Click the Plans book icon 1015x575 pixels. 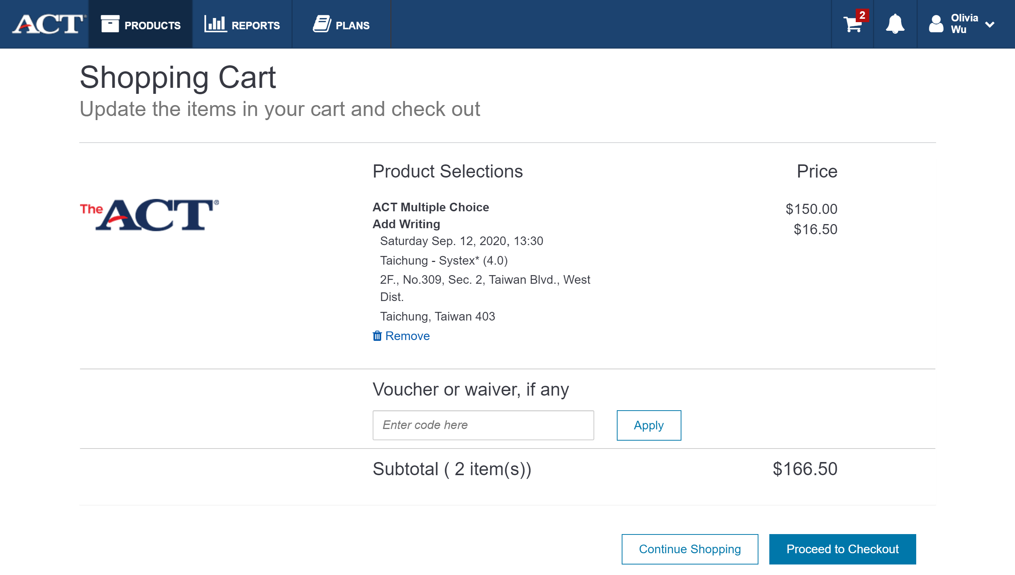pyautogui.click(x=322, y=24)
